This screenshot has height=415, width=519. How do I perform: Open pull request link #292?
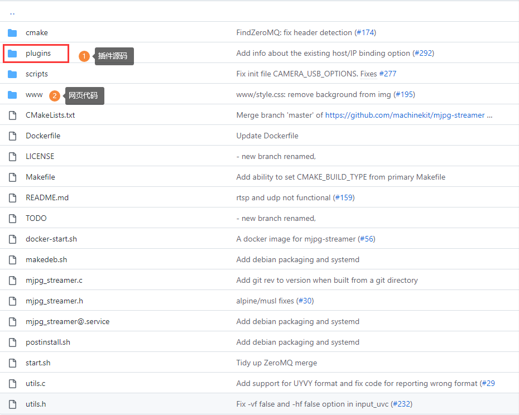(424, 54)
